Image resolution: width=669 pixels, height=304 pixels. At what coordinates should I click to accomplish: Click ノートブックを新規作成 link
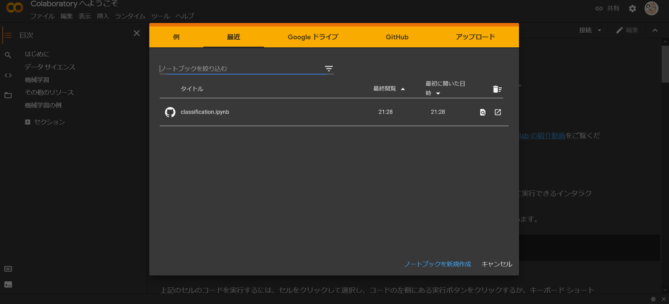(x=437, y=264)
